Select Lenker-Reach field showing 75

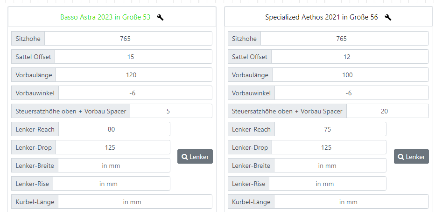pyautogui.click(x=330, y=129)
